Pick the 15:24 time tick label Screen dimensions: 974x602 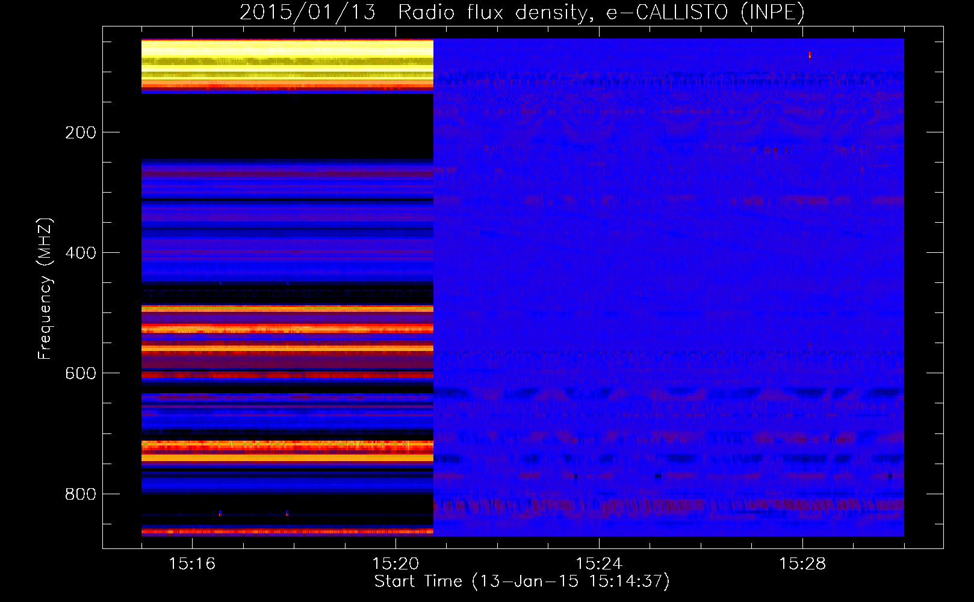coord(599,563)
